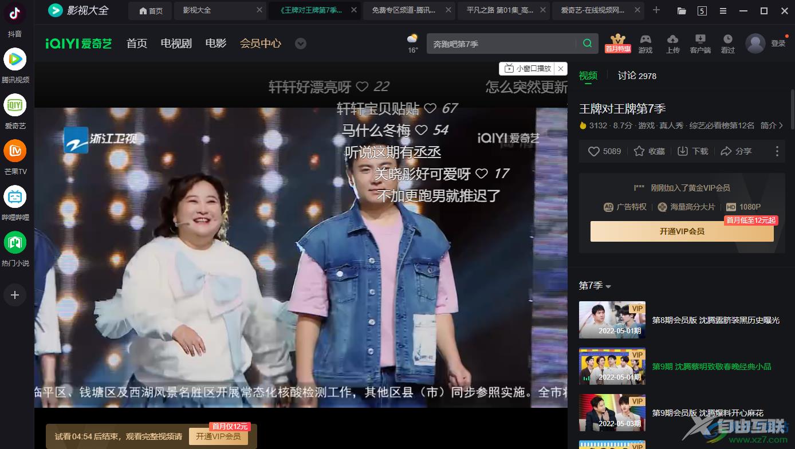Open the hamburger menu in title bar
Viewport: 795px width, 449px height.
point(723,11)
